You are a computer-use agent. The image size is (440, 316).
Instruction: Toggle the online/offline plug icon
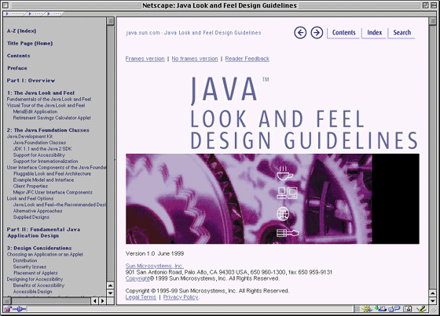[20, 309]
